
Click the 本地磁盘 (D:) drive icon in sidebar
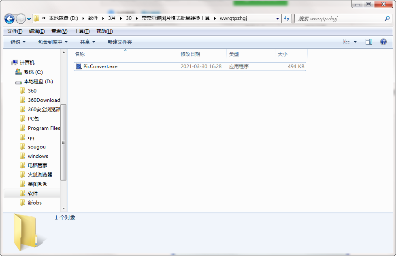click(x=19, y=82)
